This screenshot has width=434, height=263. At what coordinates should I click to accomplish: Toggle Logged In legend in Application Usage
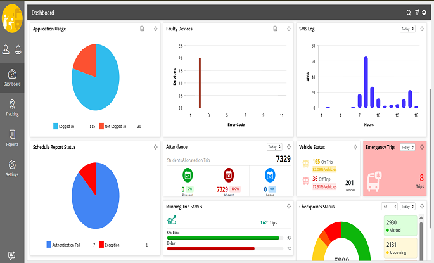point(63,126)
